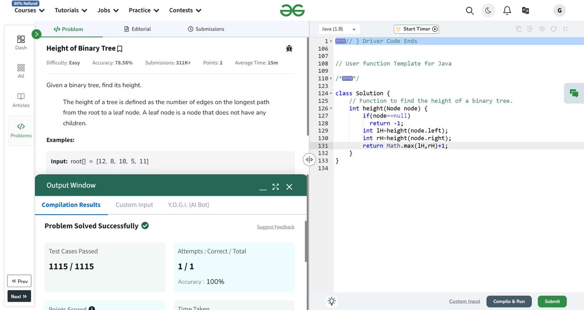The width and height of the screenshot is (584, 310).
Task: Reset code with the refresh icon
Action: (x=553, y=29)
